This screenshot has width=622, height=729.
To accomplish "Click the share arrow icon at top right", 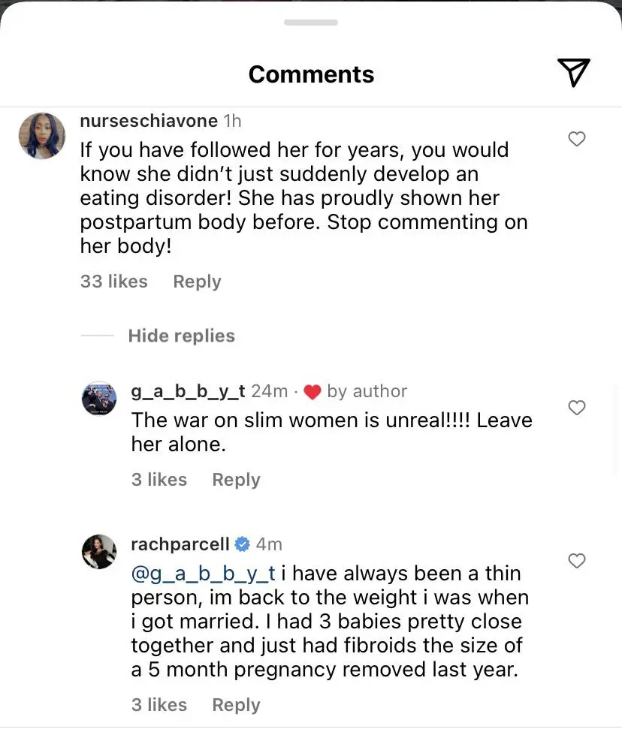I will (x=573, y=73).
